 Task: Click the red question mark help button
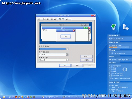click(92, 16)
